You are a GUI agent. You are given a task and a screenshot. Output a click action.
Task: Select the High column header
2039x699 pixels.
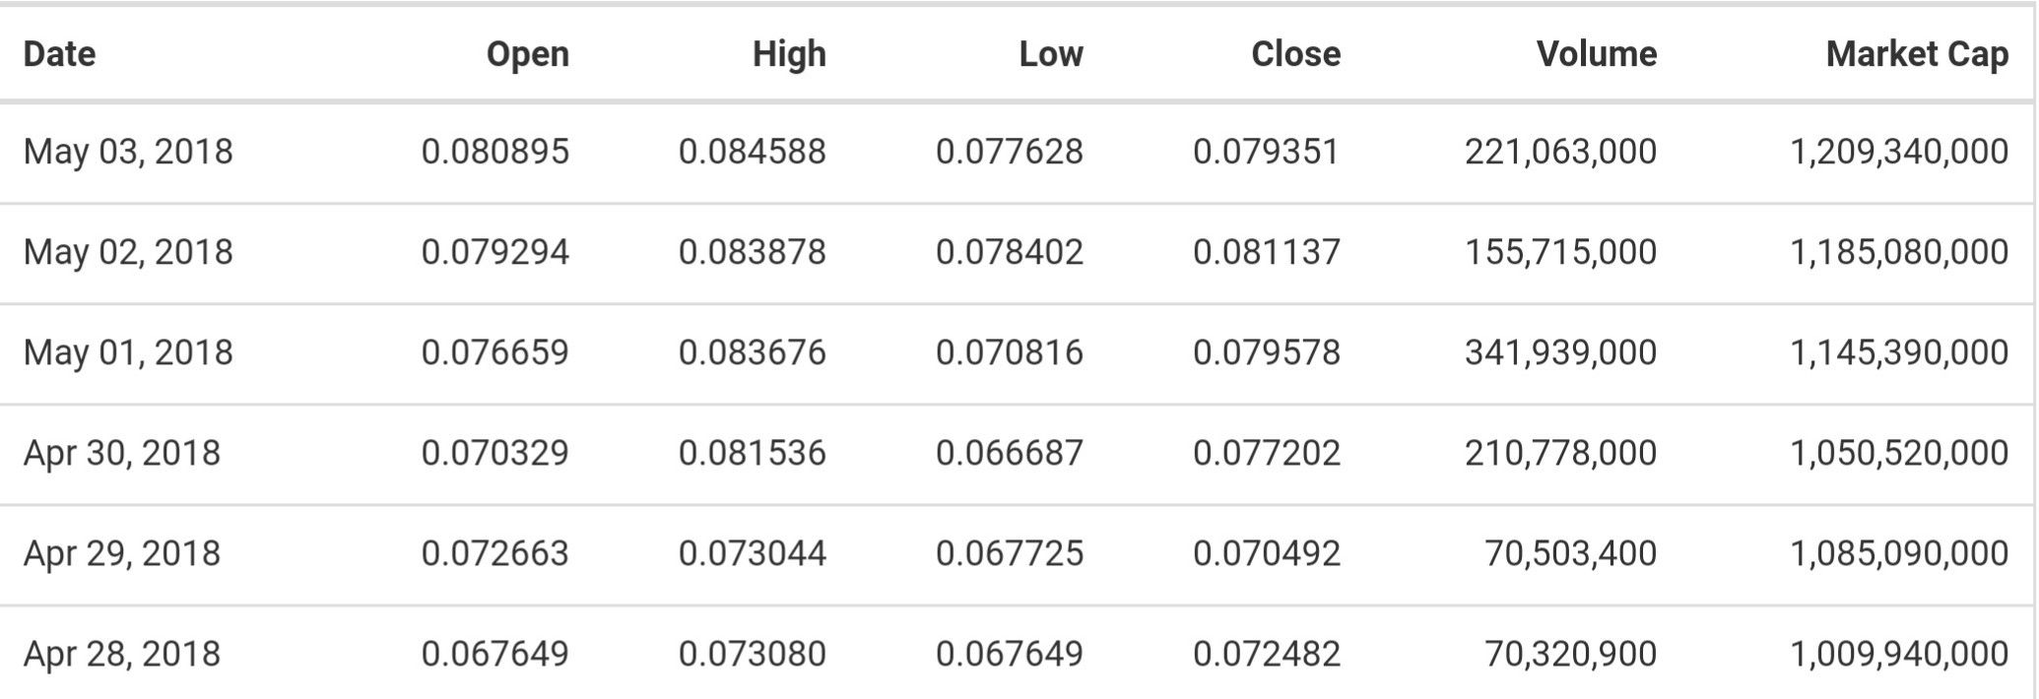click(x=789, y=53)
